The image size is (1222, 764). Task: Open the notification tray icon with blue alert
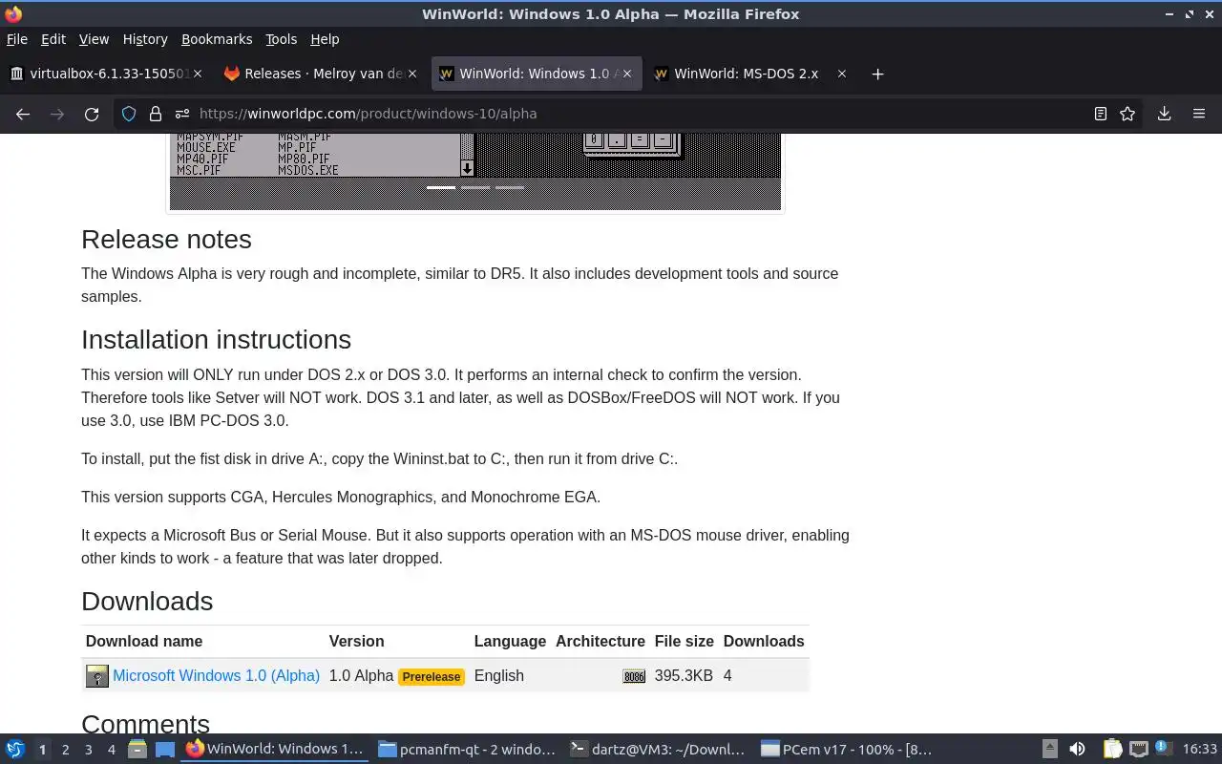point(1163,749)
